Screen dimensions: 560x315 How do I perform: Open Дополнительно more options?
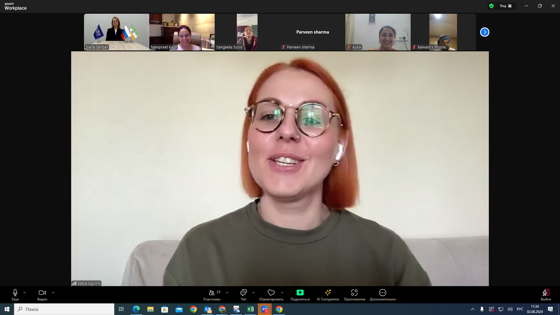[x=383, y=295]
